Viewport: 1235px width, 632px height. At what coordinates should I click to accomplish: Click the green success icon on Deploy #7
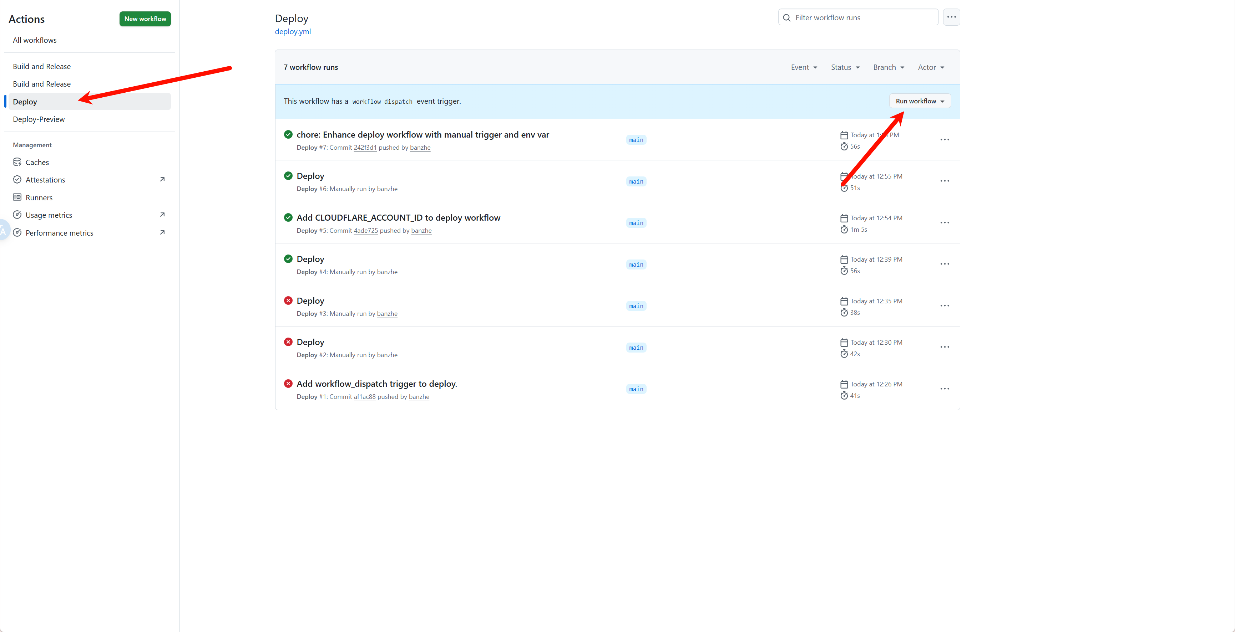[x=288, y=134]
